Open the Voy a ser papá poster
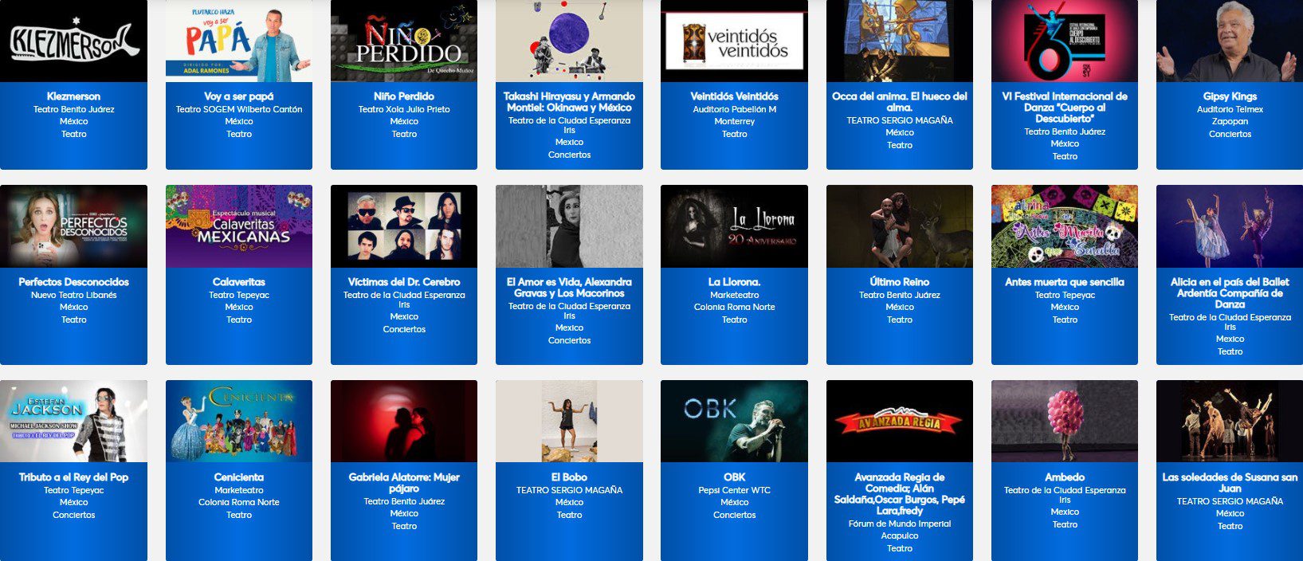The image size is (1303, 561). (x=239, y=41)
